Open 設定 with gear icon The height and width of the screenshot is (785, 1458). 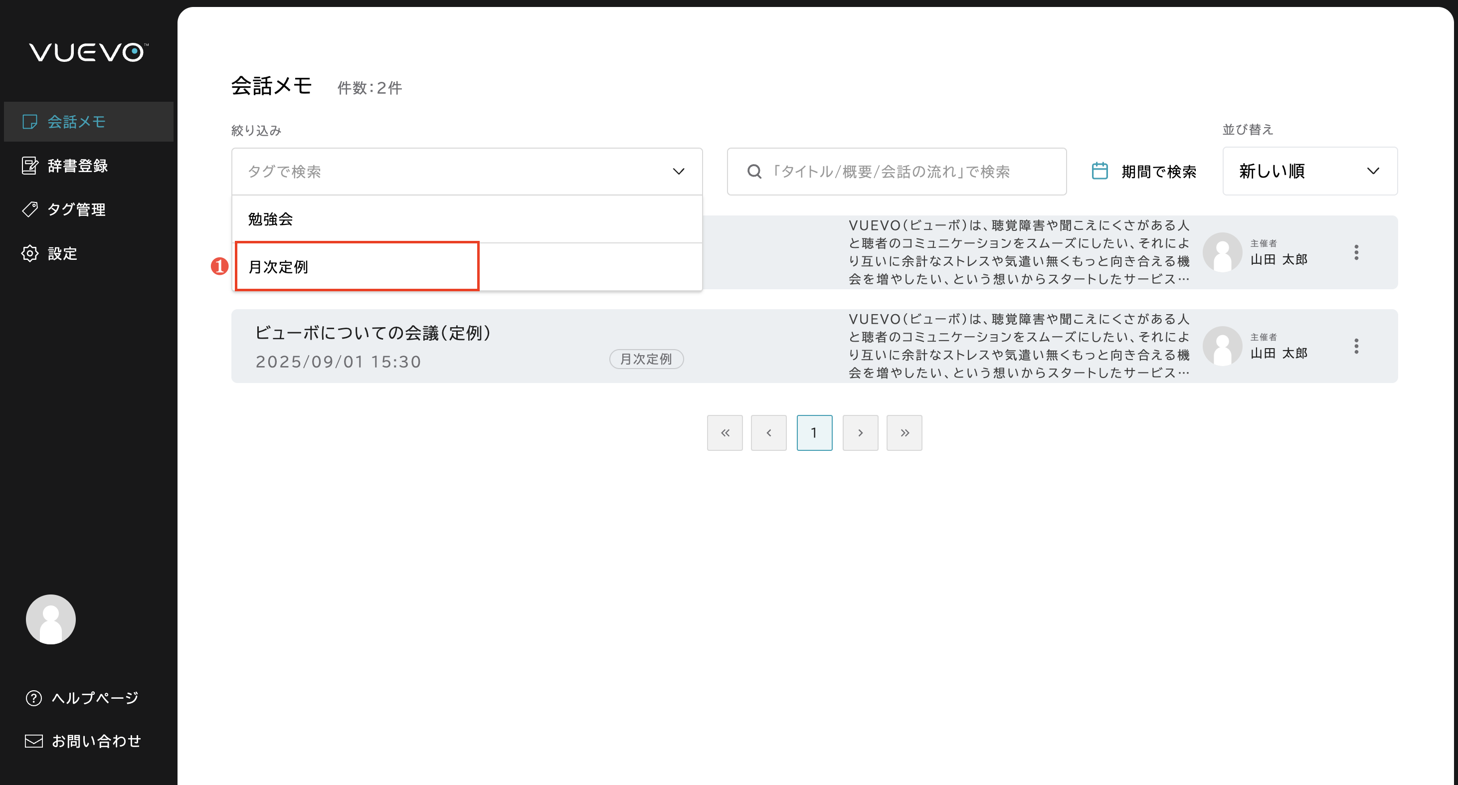click(62, 253)
